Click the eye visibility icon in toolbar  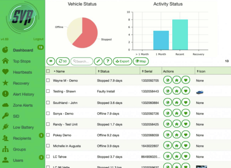(x=51, y=61)
